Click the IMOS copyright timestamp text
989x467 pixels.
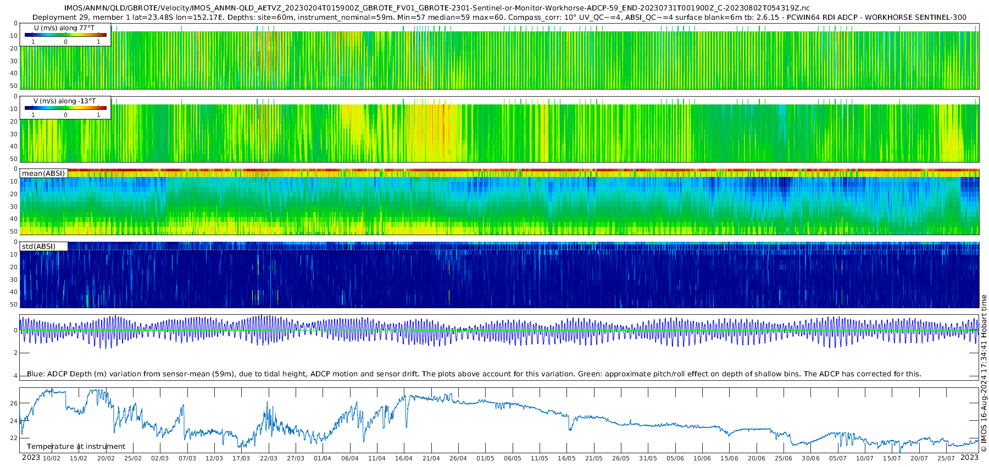[984, 374]
